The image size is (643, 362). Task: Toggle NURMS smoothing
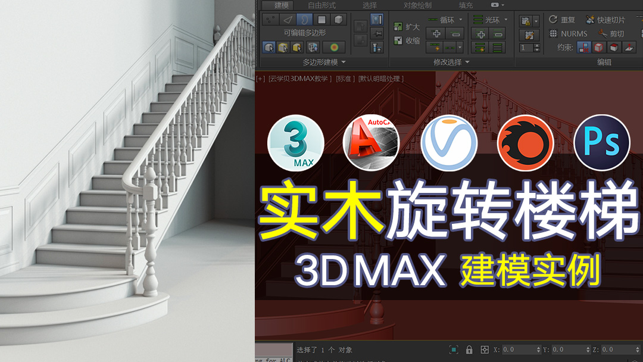click(x=568, y=33)
